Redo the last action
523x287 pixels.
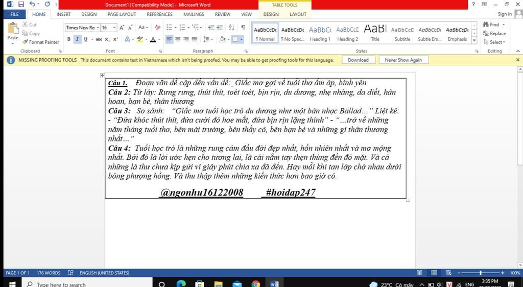[x=47, y=4]
